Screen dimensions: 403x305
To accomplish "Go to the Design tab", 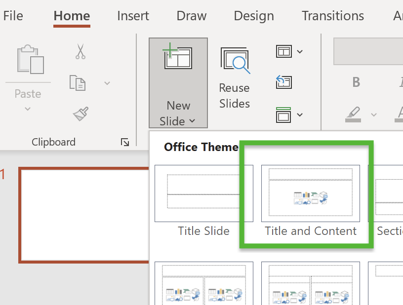I will coord(254,16).
